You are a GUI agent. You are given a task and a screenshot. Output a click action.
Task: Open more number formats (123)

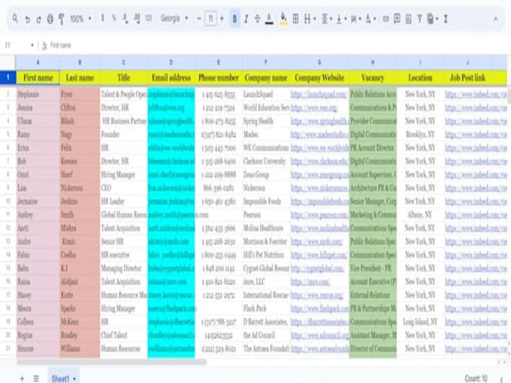coord(148,19)
